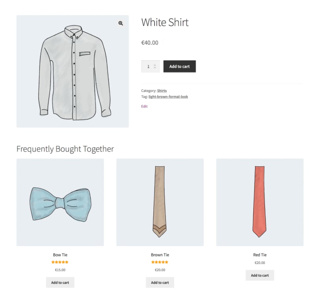This screenshot has height=303, width=319.
Task: Add the Red Tie to cart
Action: [x=259, y=275]
